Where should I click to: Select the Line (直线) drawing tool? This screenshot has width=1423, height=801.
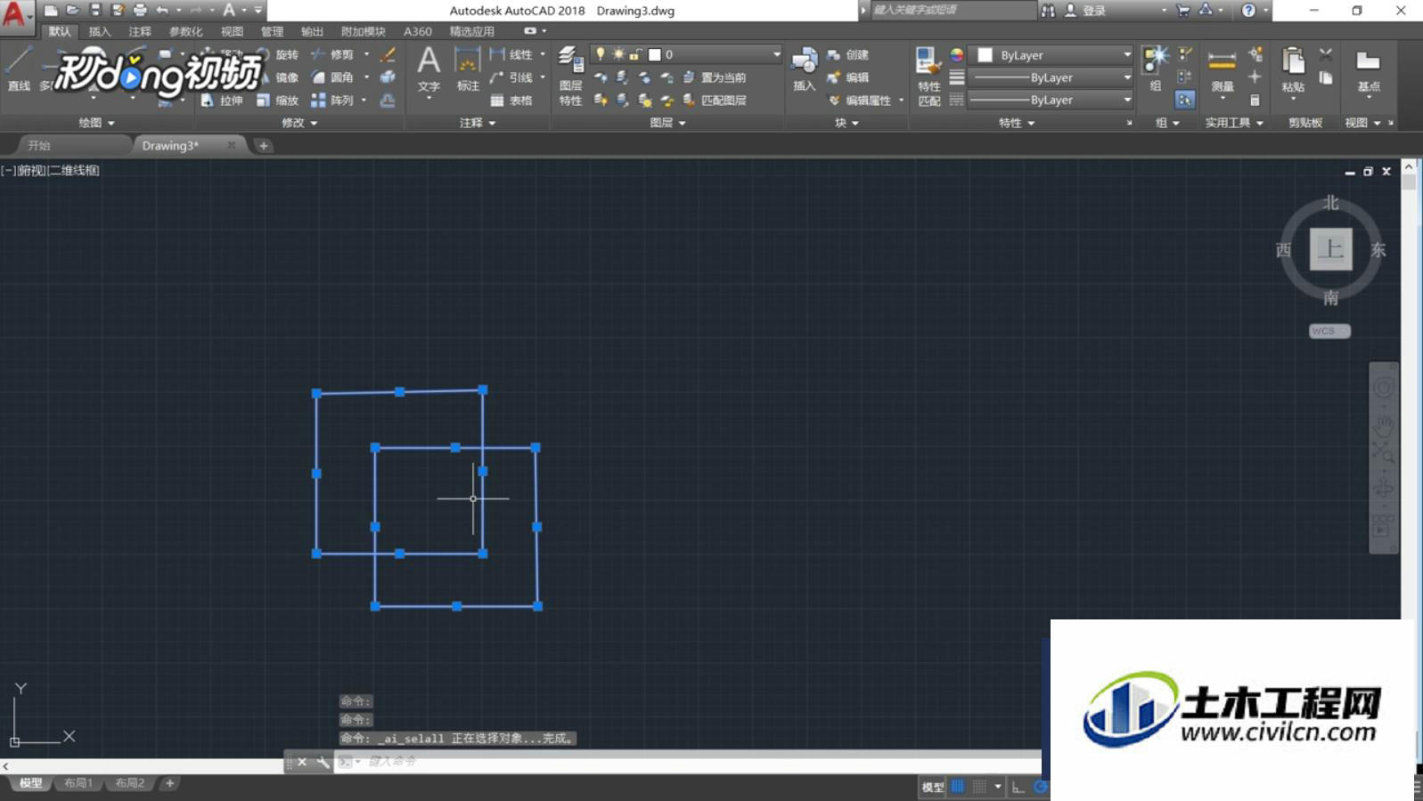pyautogui.click(x=18, y=69)
